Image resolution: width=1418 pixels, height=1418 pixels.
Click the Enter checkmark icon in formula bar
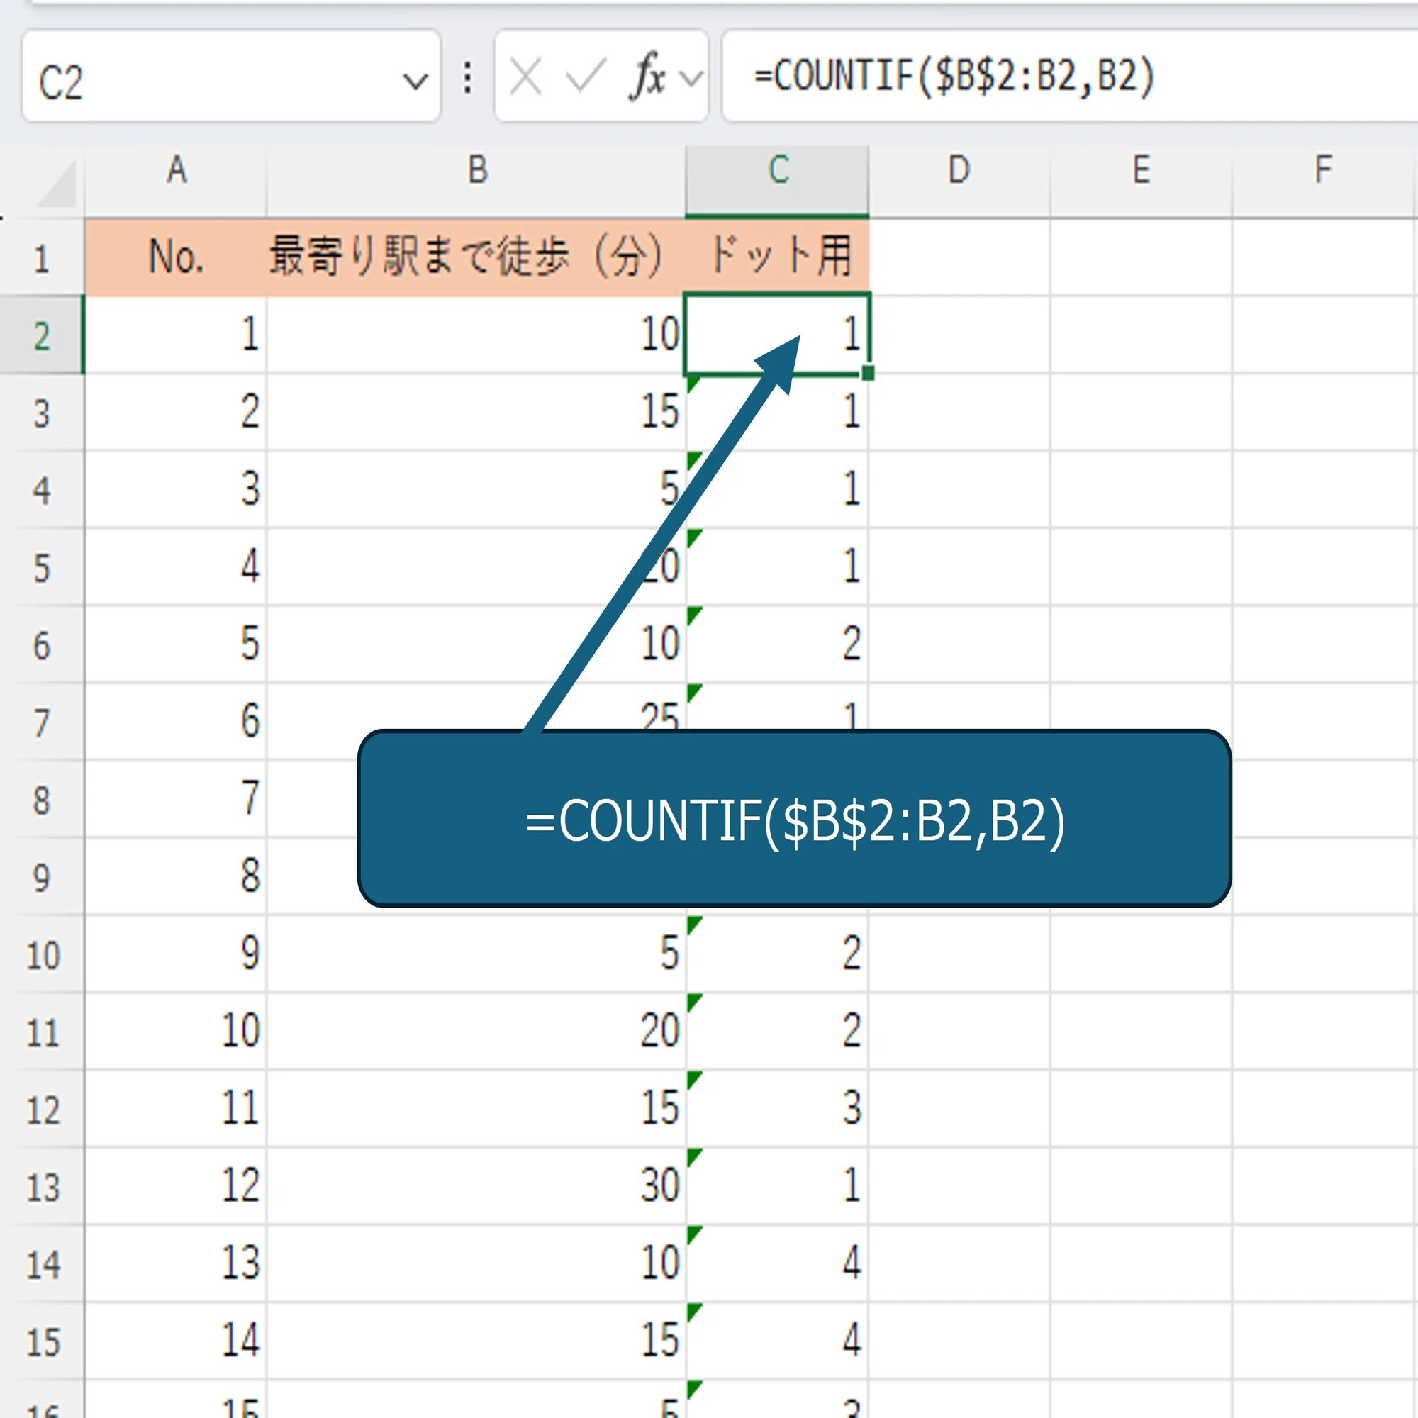coord(586,77)
